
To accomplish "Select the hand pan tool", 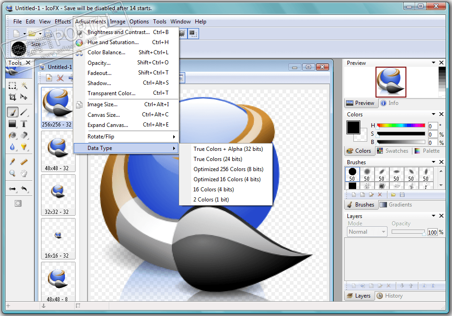I will (24, 173).
